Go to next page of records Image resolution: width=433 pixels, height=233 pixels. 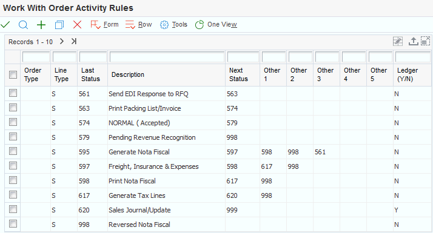point(62,41)
